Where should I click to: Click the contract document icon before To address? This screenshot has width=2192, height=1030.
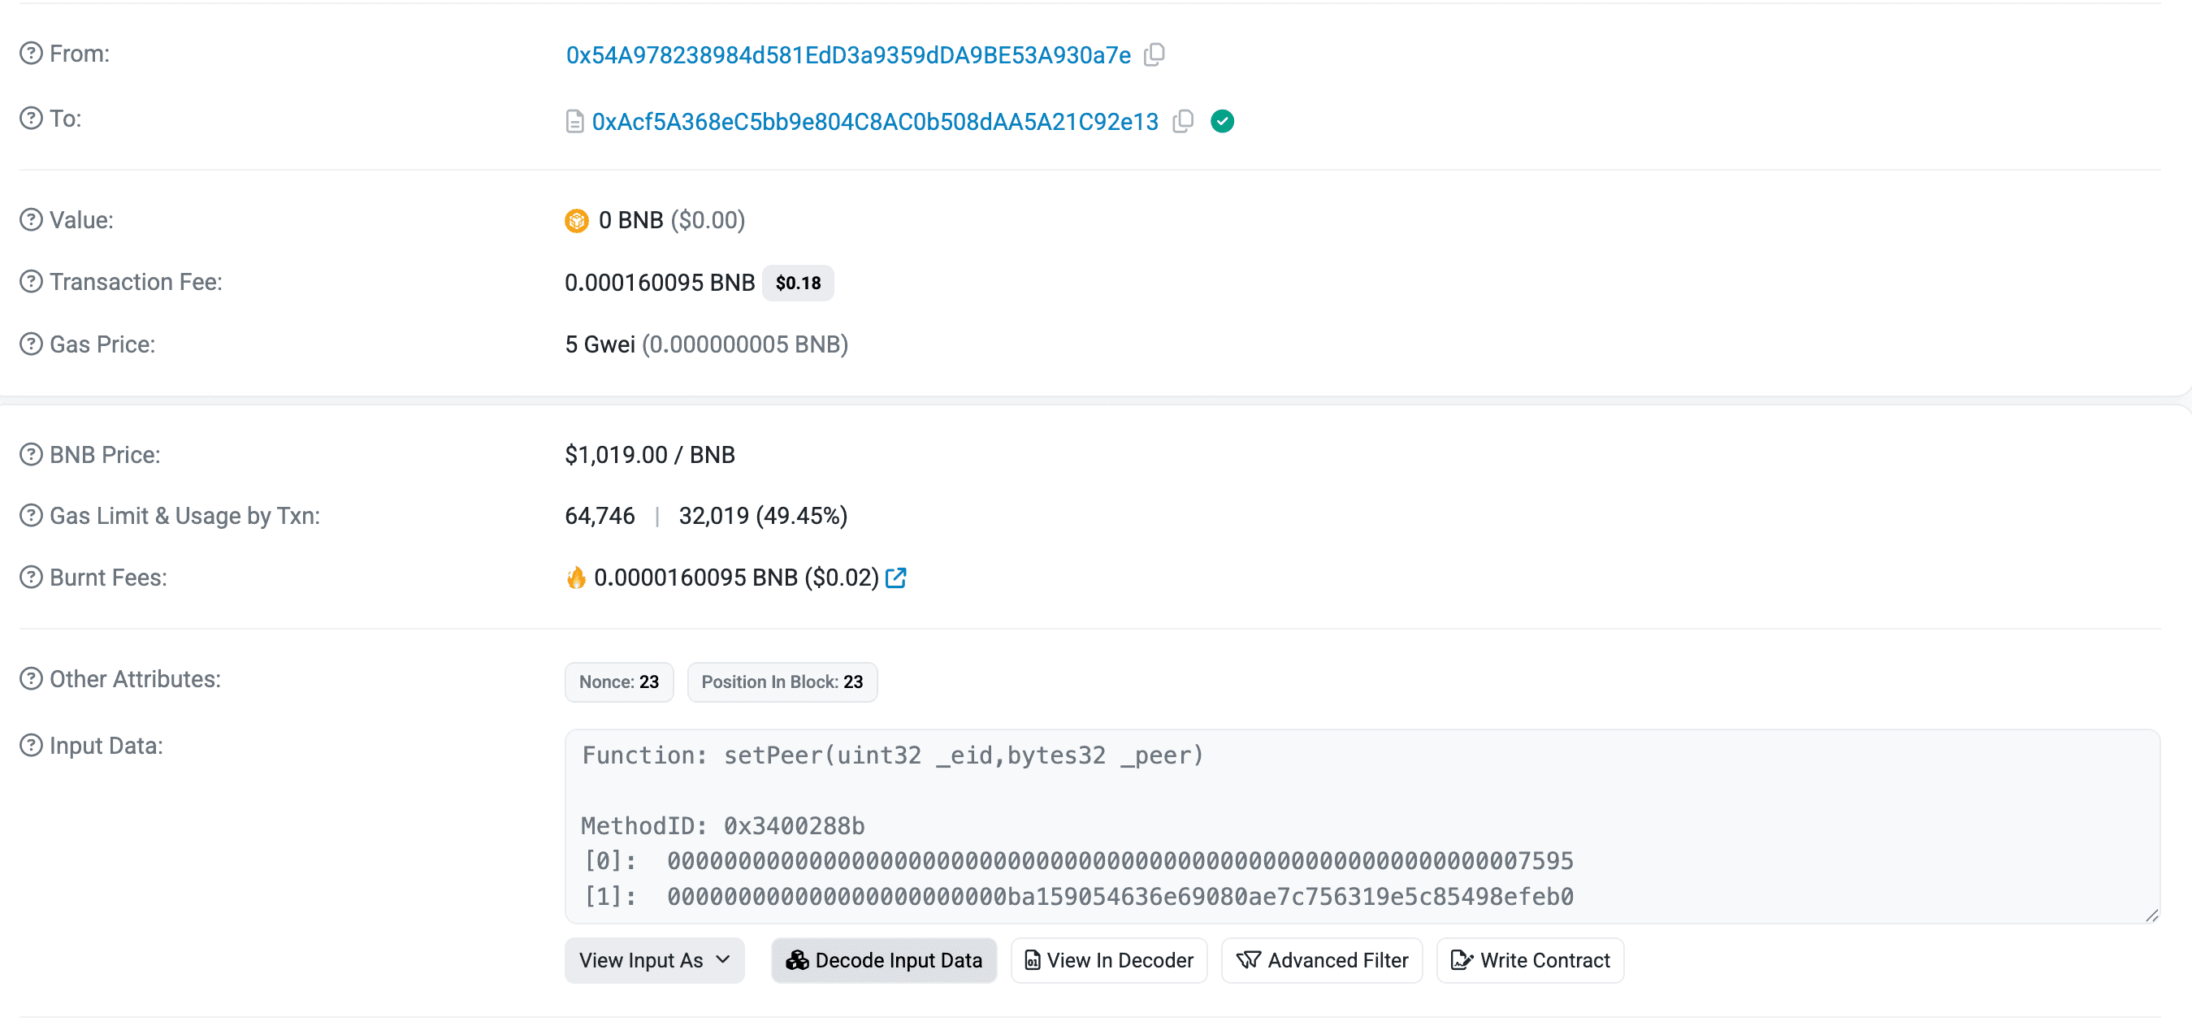click(x=574, y=121)
